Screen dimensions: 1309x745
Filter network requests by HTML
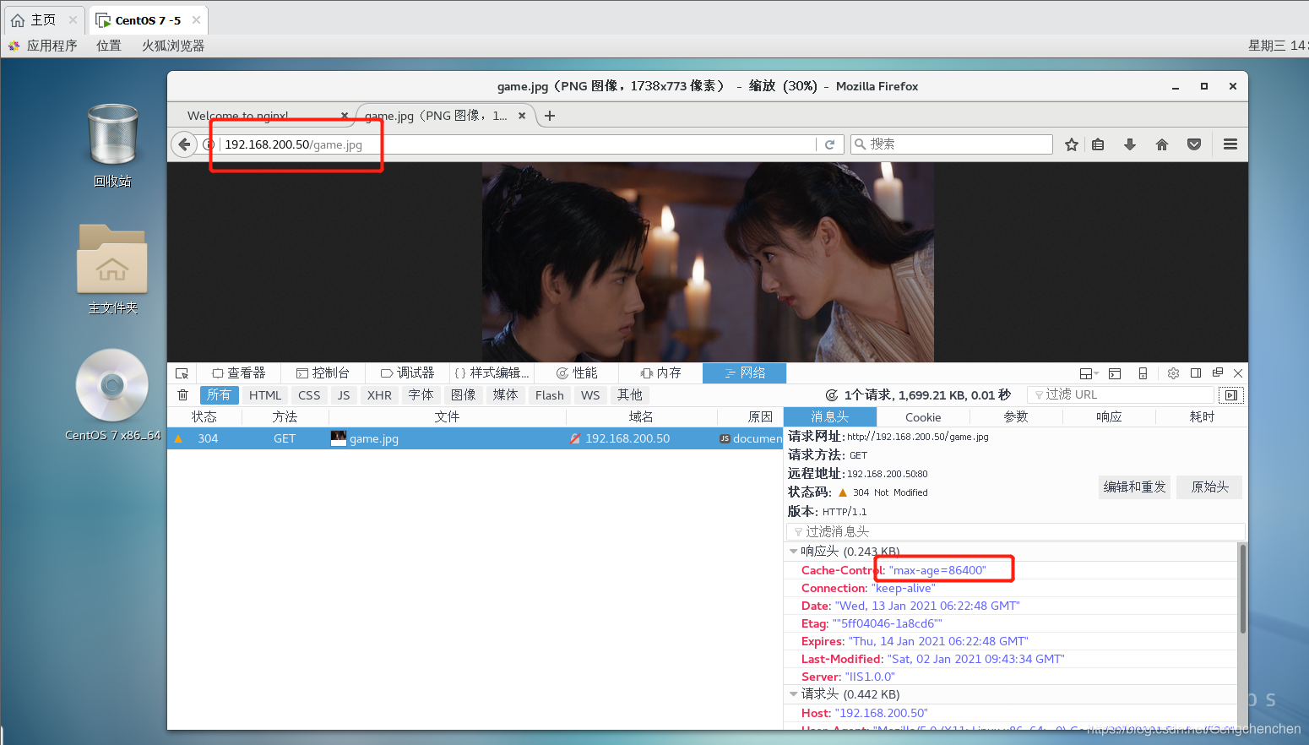265,395
